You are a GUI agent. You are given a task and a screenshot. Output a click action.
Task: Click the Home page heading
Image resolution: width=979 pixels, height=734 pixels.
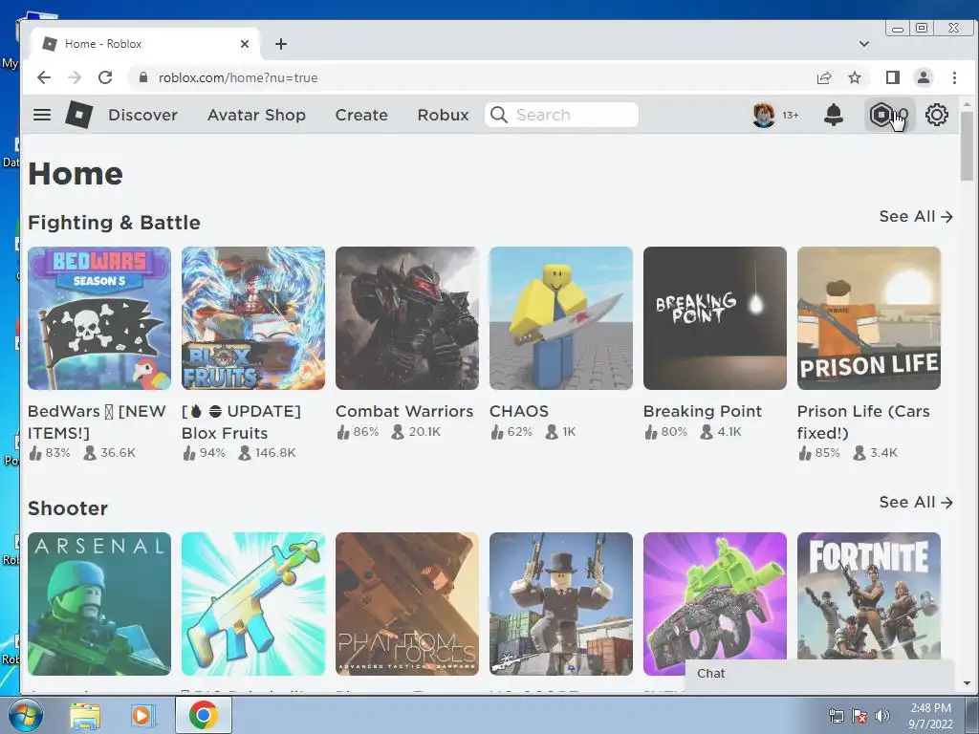click(76, 174)
